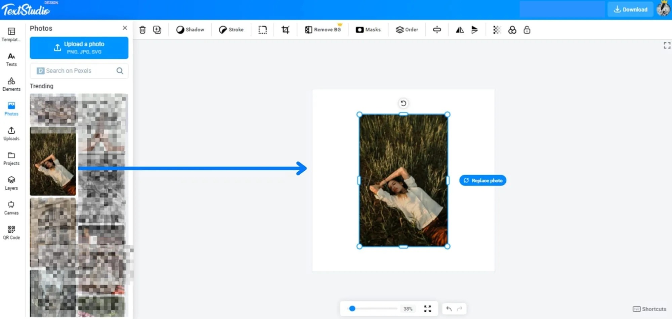The image size is (672, 319).
Task: Click the Upload a photo button
Action: pyautogui.click(x=79, y=48)
